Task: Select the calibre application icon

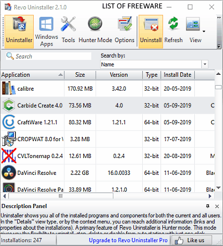Action: 9,88
